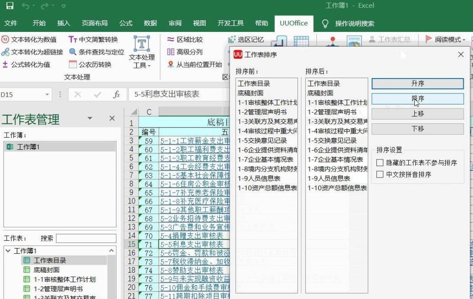Viewport: 473px width, 299px height.
Task: Switch to the 视图 ribbon tab
Action: [x=200, y=23]
